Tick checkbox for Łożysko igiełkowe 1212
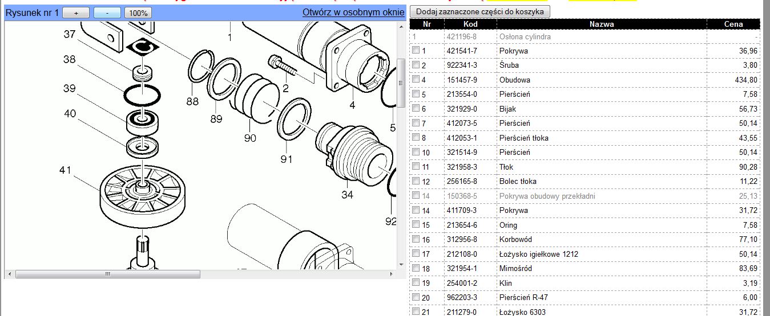The width and height of the screenshot is (770, 316). [x=416, y=253]
